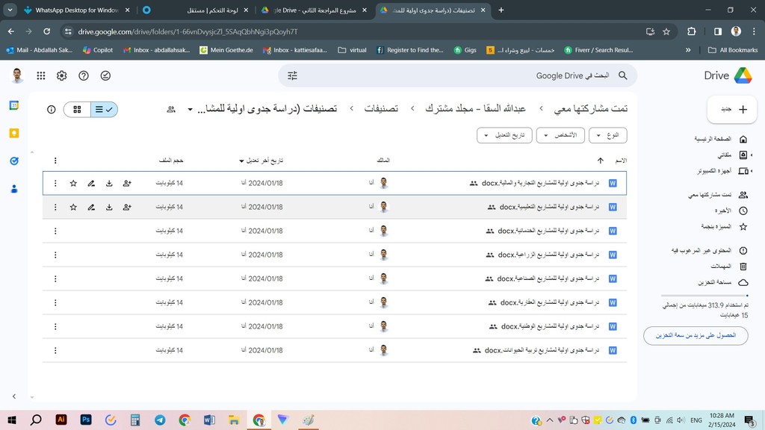This screenshot has height=430, width=765.
Task: Click the offline ready status icon
Action: [105, 75]
